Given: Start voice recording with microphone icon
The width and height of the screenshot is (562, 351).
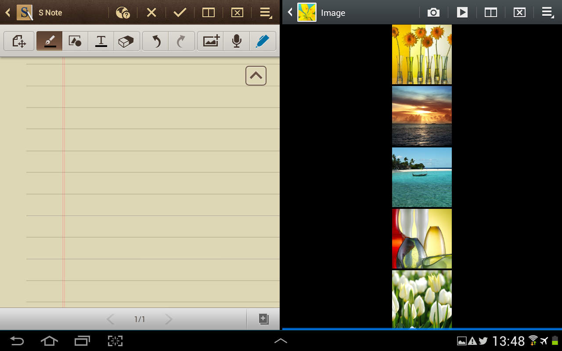Looking at the screenshot, I should (x=237, y=41).
